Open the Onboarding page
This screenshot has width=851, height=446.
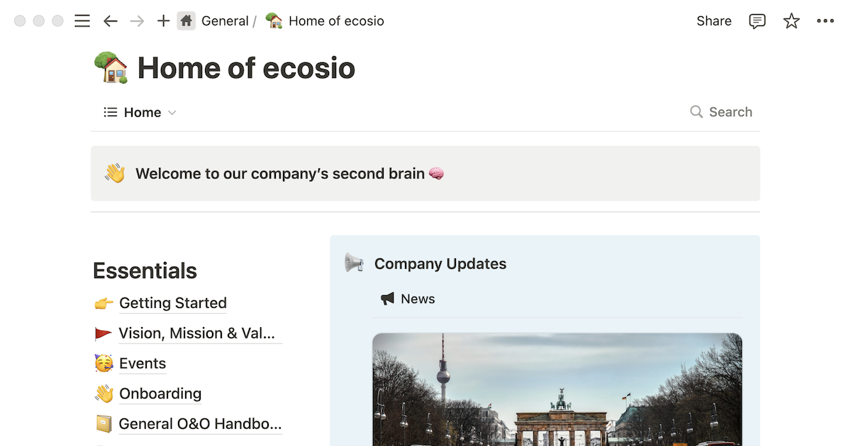160,394
